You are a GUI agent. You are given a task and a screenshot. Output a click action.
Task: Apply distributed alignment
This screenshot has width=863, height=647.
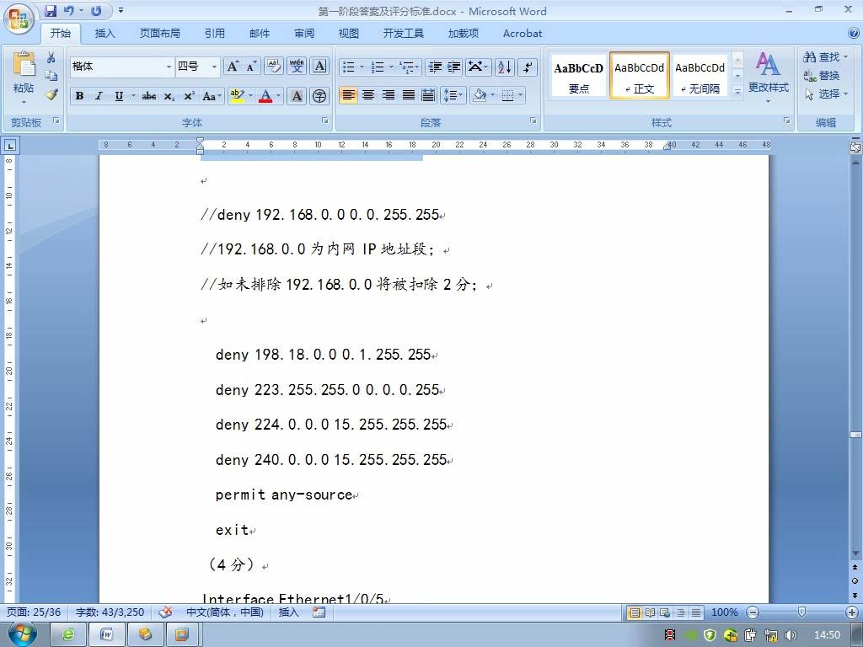(427, 94)
